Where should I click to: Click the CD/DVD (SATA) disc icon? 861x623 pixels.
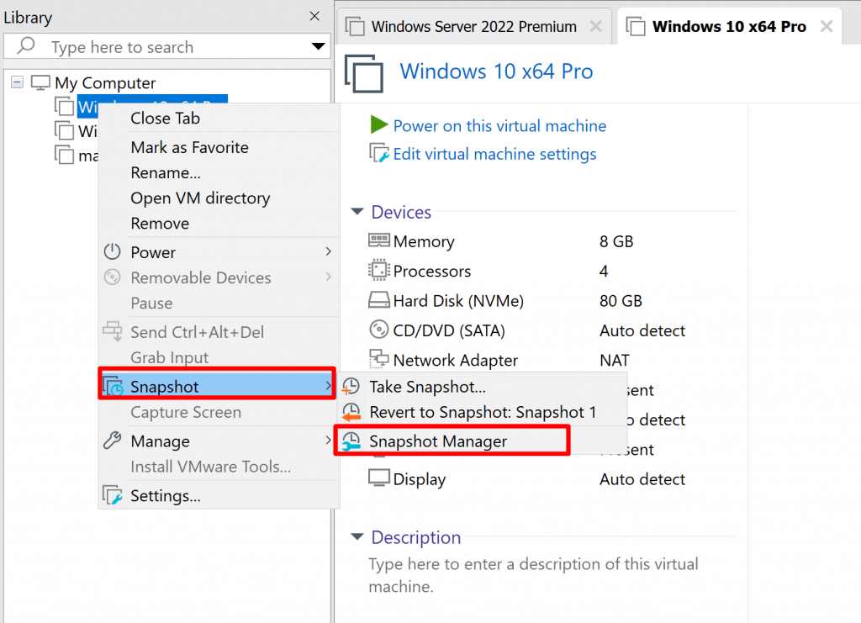click(379, 330)
